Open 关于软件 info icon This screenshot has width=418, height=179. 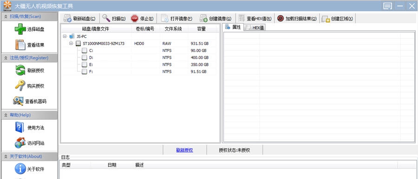coord(20,169)
